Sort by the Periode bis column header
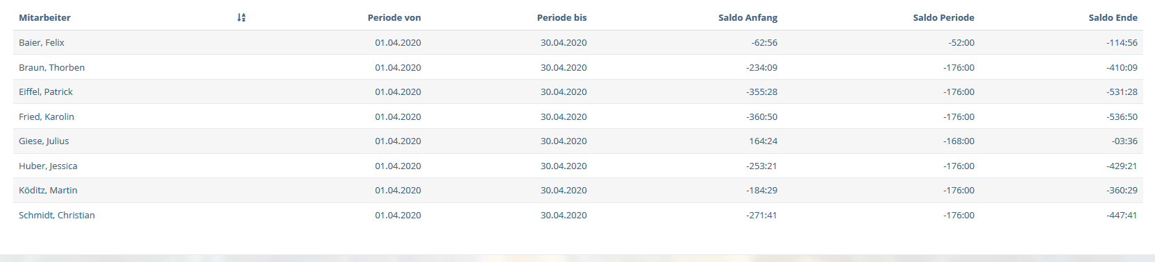1155x262 pixels. [562, 17]
